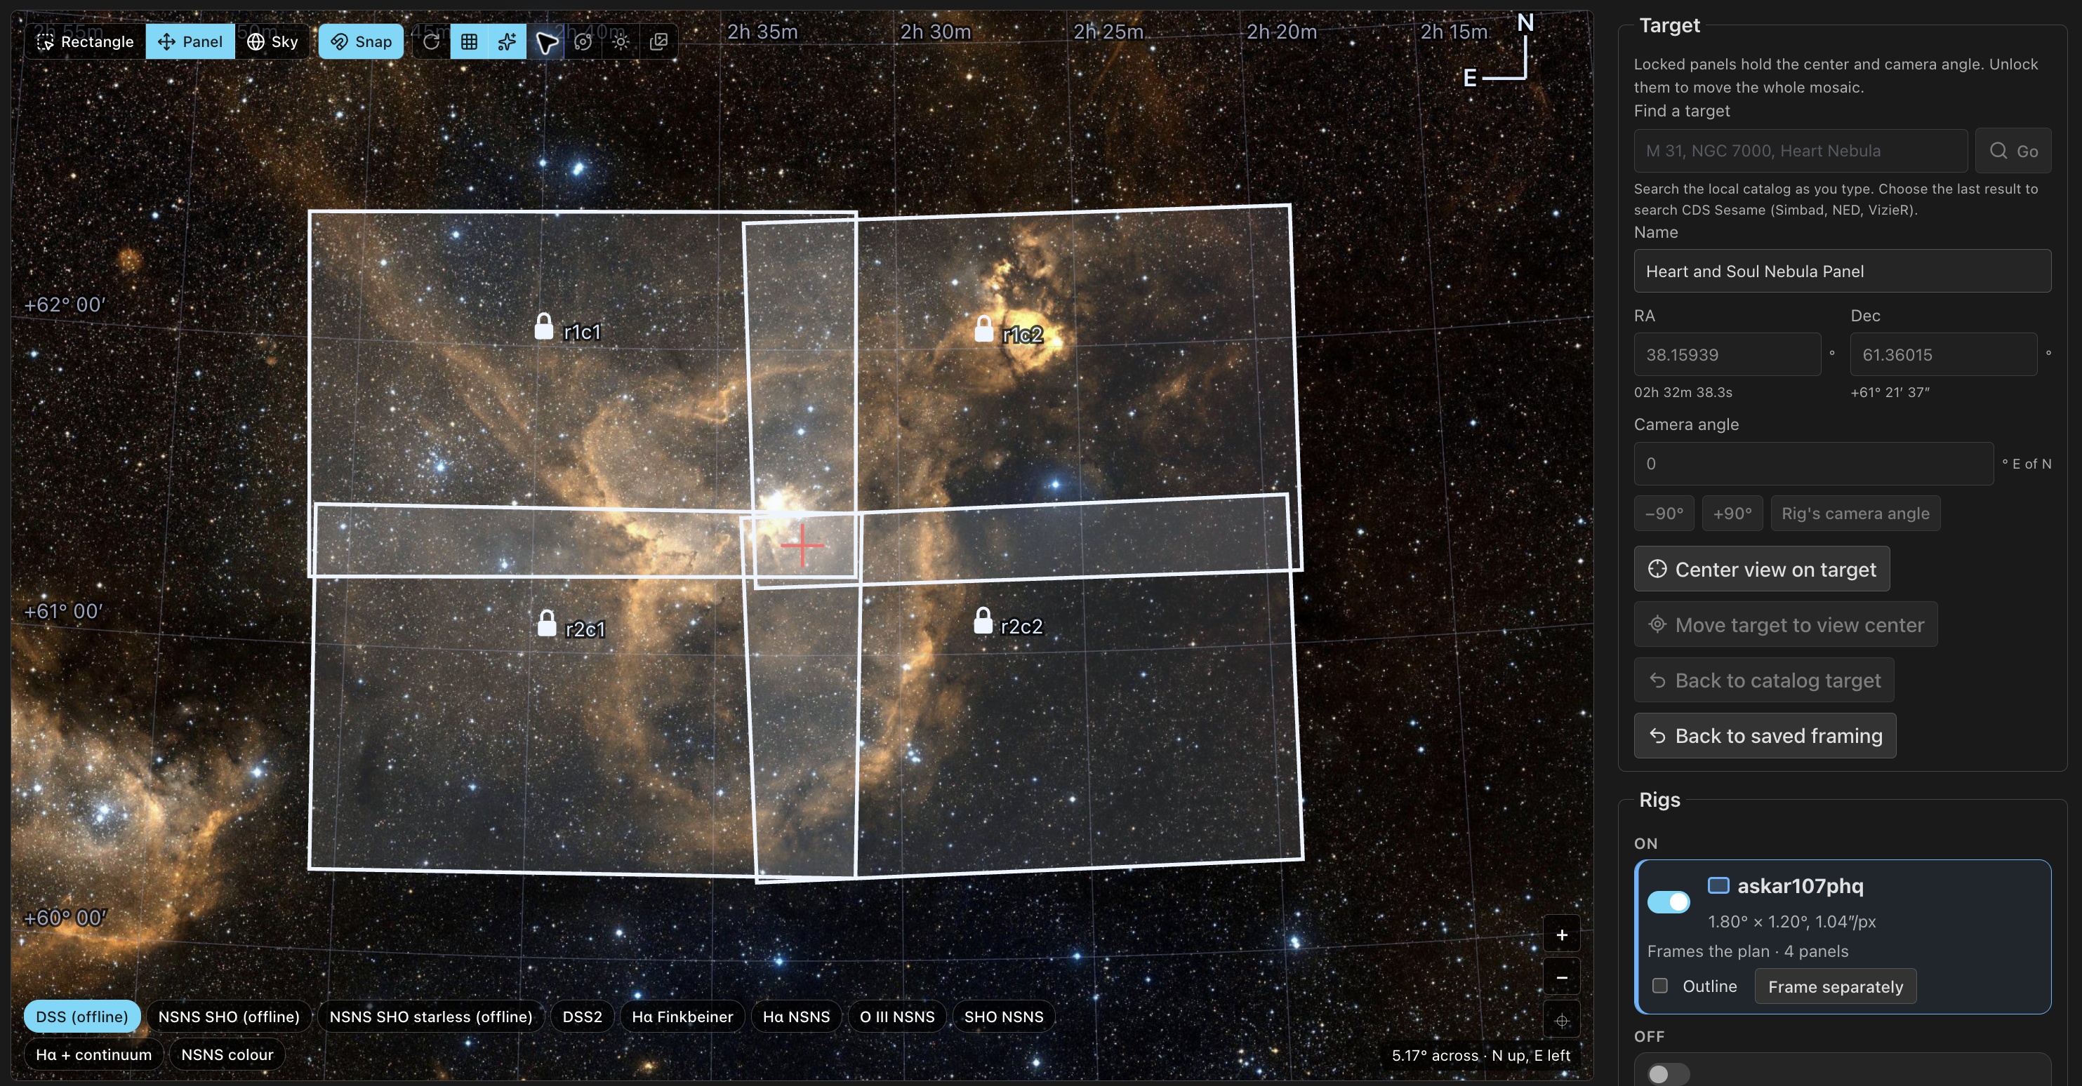Select panel label r2c2
Image resolution: width=2082 pixels, height=1086 pixels.
coord(1021,626)
